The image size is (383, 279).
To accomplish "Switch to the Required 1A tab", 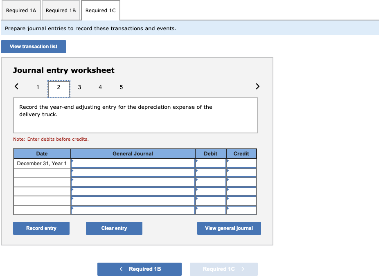I will click(21, 11).
